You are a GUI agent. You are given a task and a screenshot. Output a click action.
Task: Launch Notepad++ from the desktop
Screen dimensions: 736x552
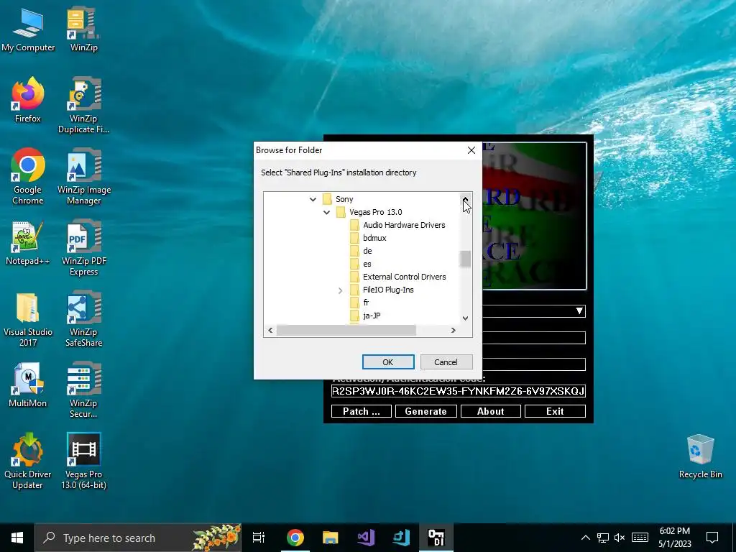(28, 243)
